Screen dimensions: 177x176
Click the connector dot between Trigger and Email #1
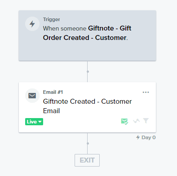[x=88, y=71]
